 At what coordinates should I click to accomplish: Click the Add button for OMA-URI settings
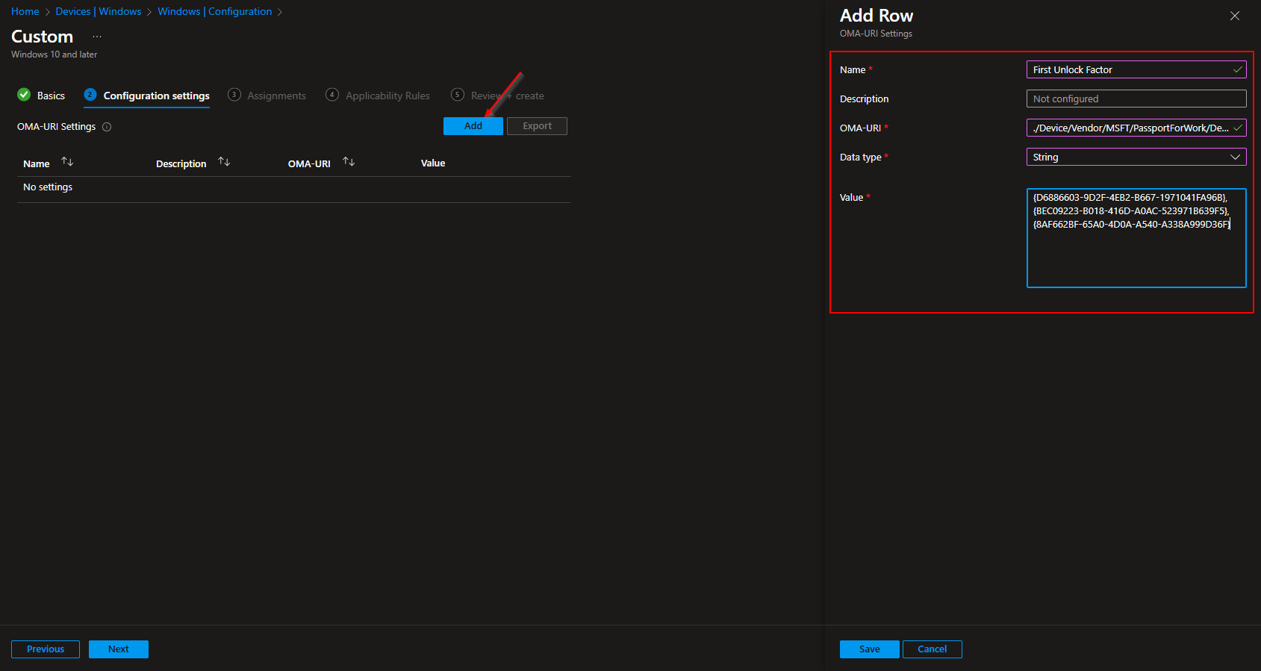(x=473, y=126)
